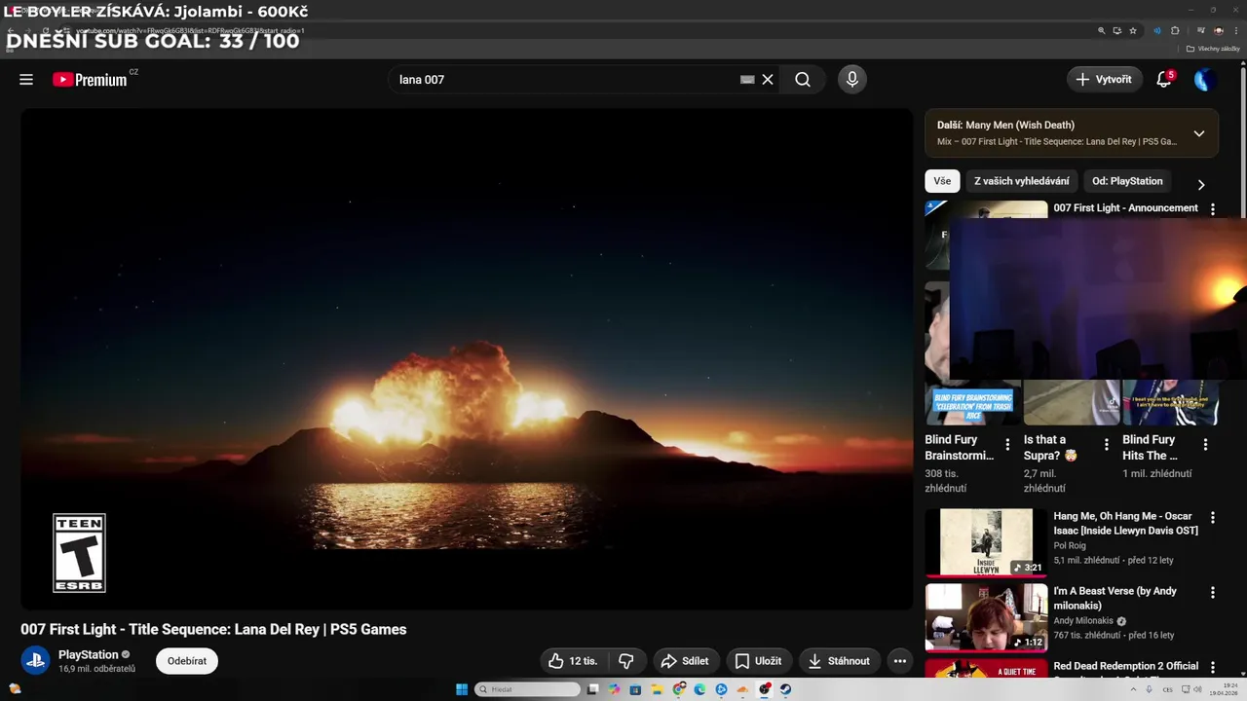Download the video with Stáhnout
Viewport: 1247px width, 701px height.
839,661
